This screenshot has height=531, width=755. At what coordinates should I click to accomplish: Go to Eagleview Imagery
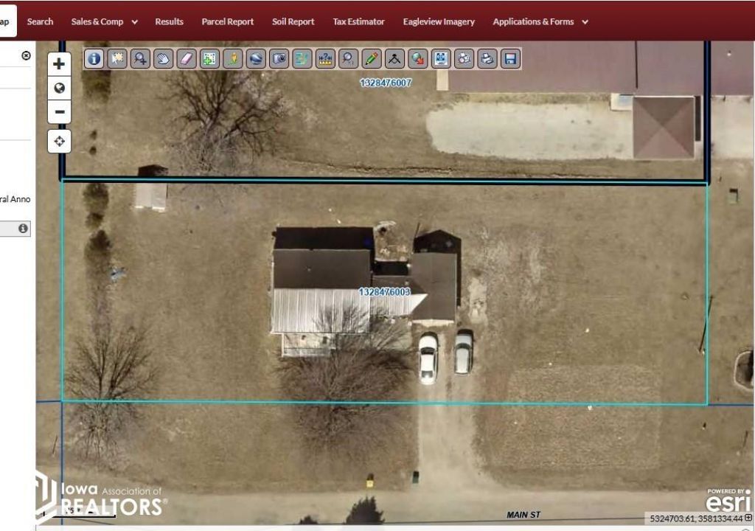pyautogui.click(x=439, y=21)
